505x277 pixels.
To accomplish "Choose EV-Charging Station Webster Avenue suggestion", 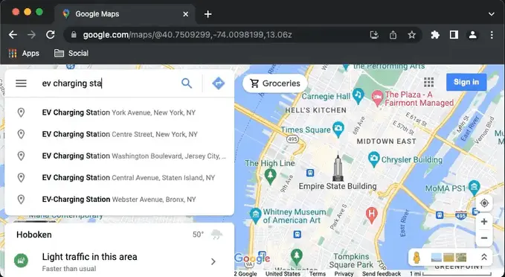I will (119, 199).
